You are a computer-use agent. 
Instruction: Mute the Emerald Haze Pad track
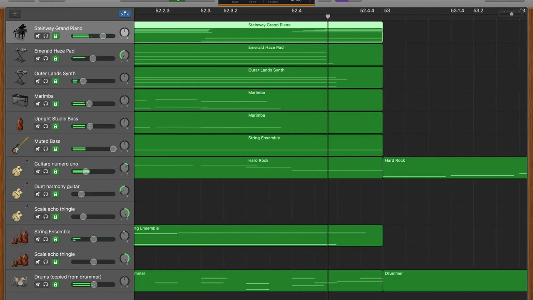[38, 58]
